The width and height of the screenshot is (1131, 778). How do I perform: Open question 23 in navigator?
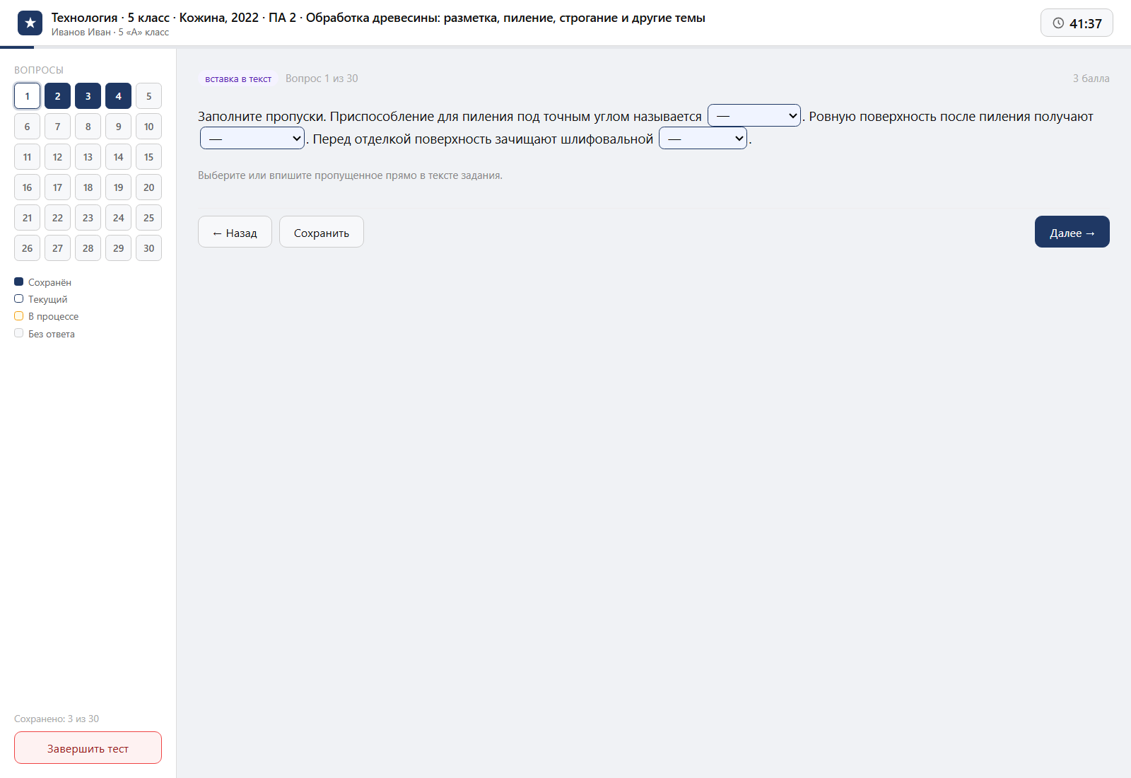click(x=88, y=218)
